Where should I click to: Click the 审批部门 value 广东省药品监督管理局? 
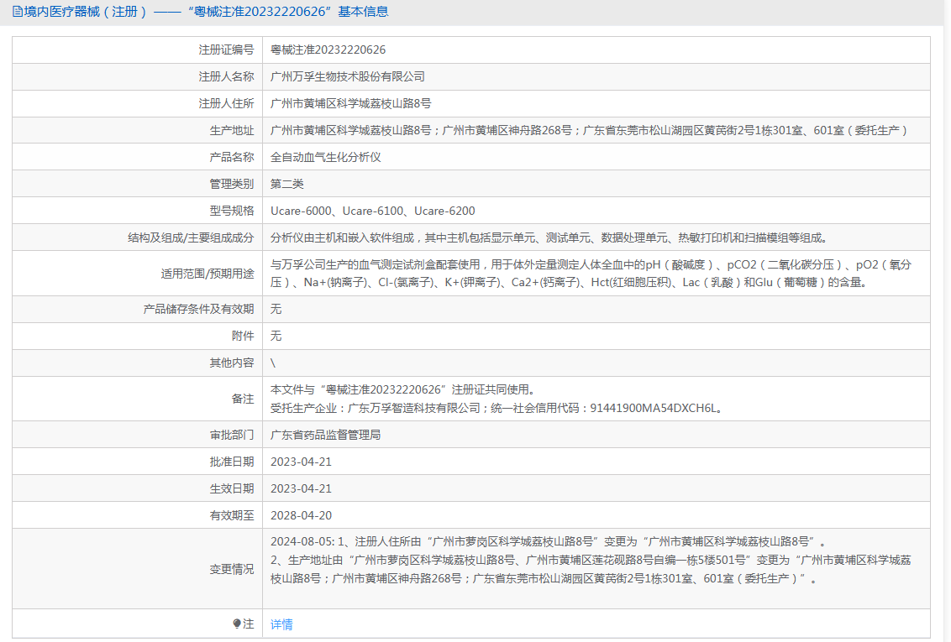coord(326,435)
